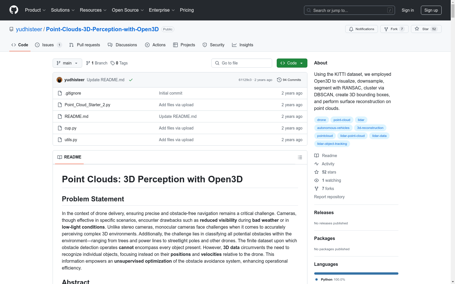
Task: Open the 3d-reconstruction topic tag
Action: pyautogui.click(x=370, y=128)
